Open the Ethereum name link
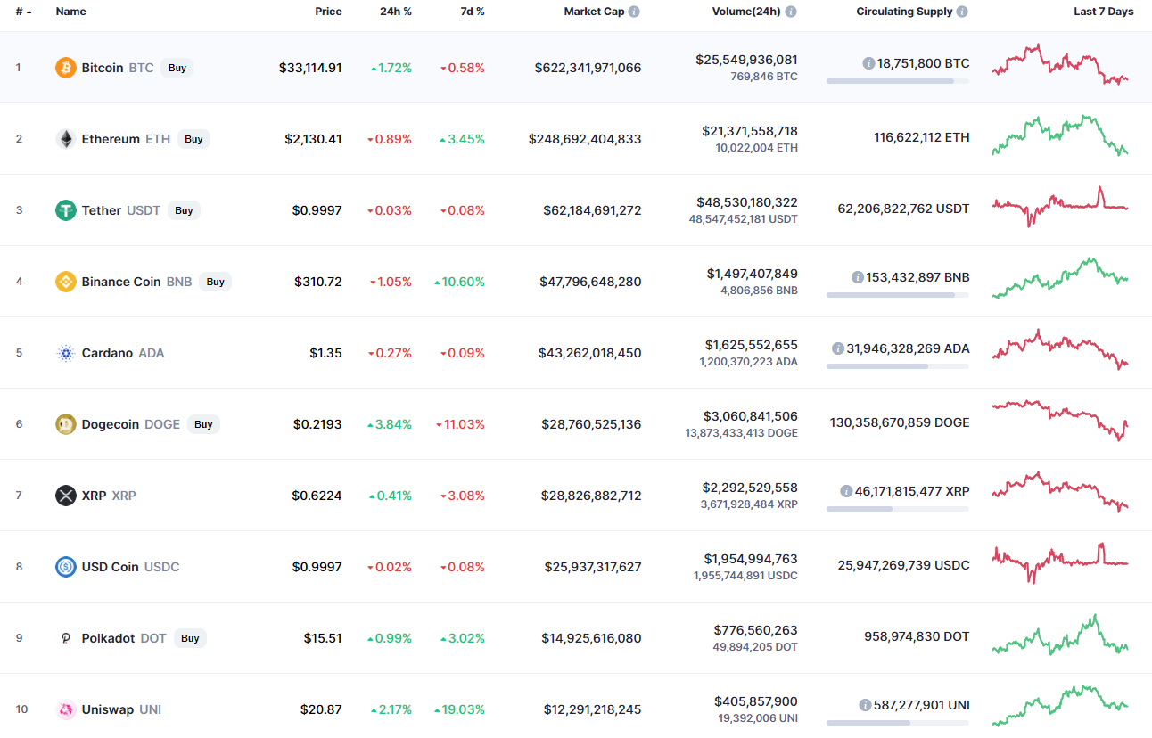1152x738 pixels. click(111, 139)
